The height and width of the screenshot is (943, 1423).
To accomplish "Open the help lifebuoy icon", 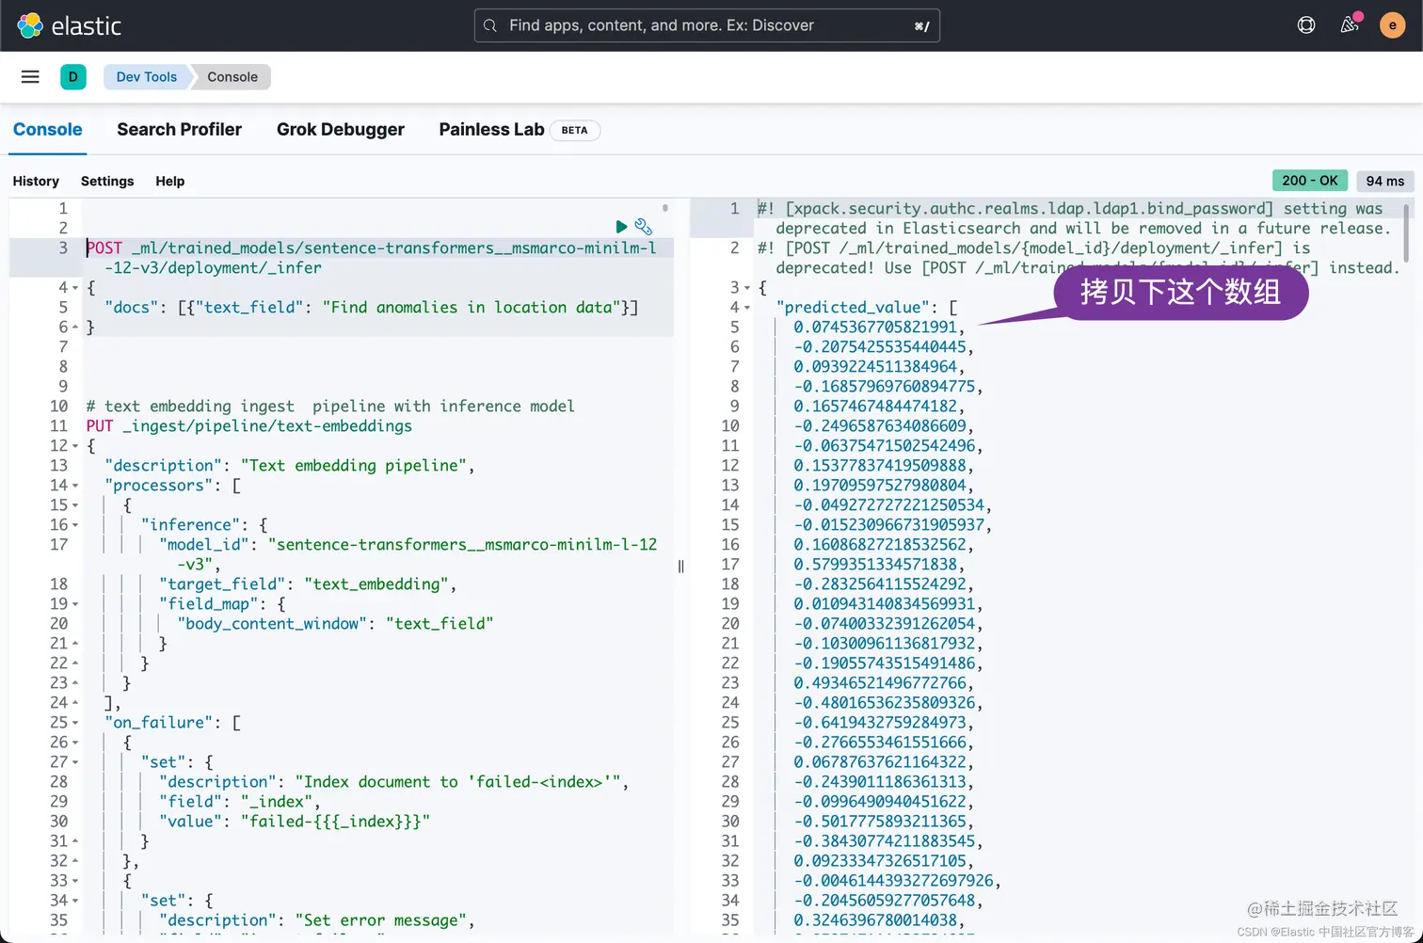I will point(1306,25).
